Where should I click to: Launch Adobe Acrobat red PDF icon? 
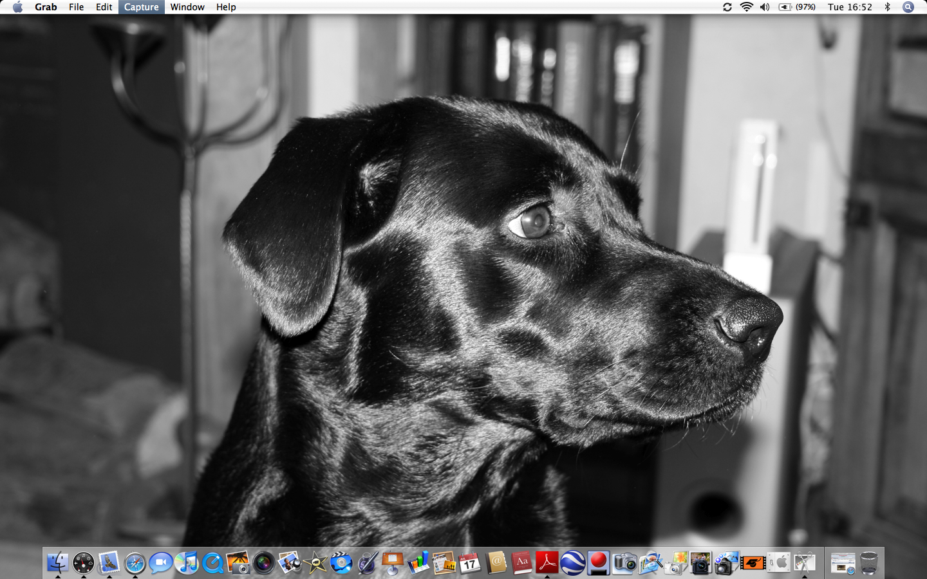coord(547,563)
